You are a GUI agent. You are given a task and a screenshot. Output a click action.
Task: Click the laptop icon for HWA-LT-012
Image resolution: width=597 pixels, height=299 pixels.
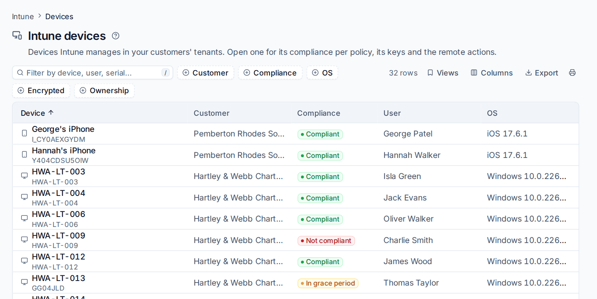(x=25, y=261)
